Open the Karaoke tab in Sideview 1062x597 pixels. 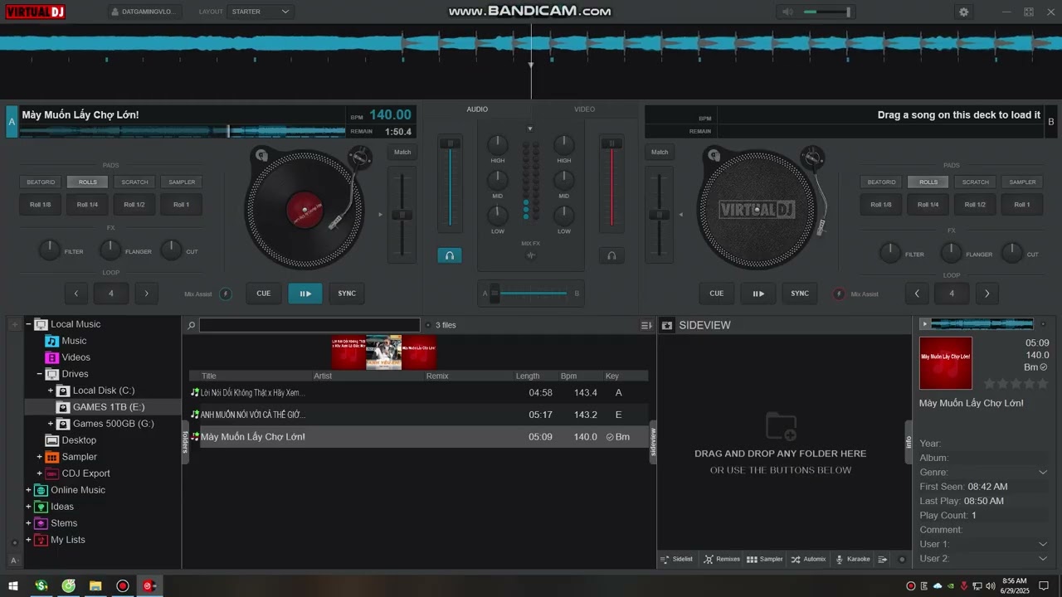pyautogui.click(x=853, y=560)
